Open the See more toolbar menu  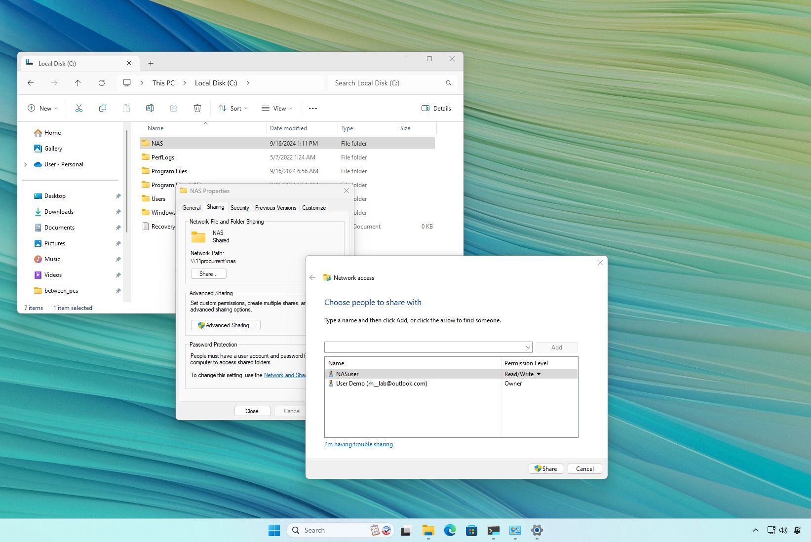(312, 108)
